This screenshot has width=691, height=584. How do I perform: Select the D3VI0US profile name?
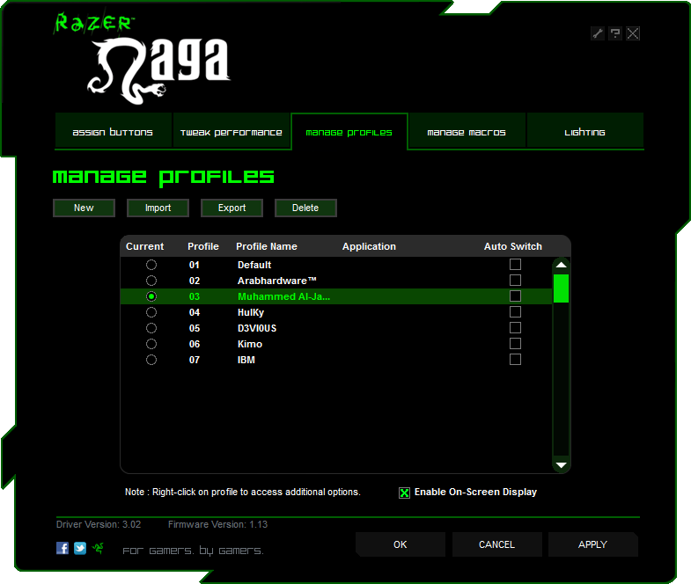tap(257, 328)
